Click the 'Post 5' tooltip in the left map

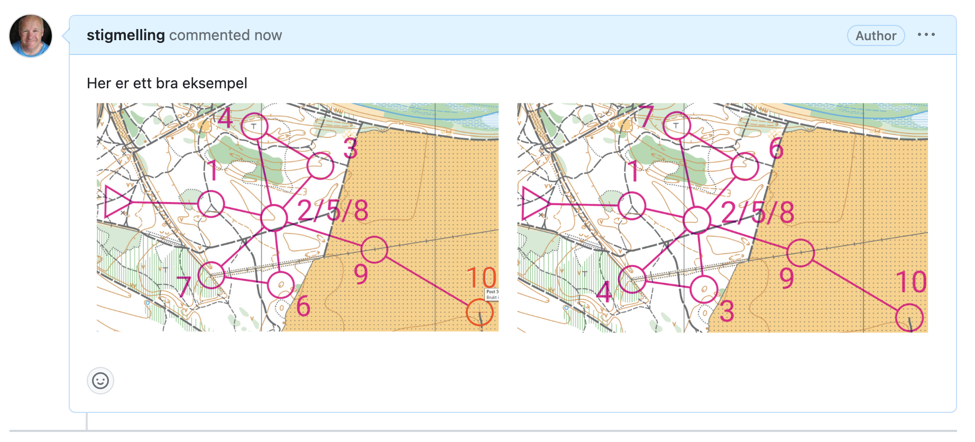(492, 294)
